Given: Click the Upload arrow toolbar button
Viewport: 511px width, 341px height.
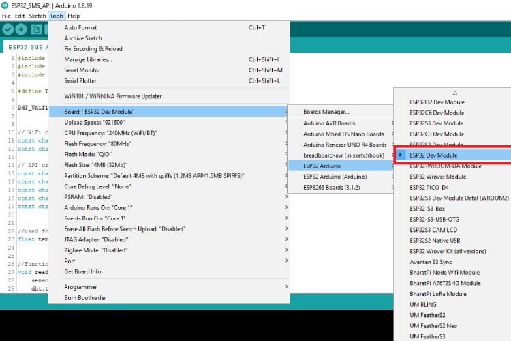Looking at the screenshot, I should pos(21,29).
